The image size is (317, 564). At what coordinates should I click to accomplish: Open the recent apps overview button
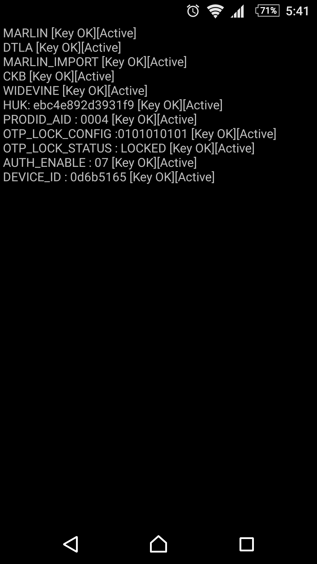click(x=247, y=544)
